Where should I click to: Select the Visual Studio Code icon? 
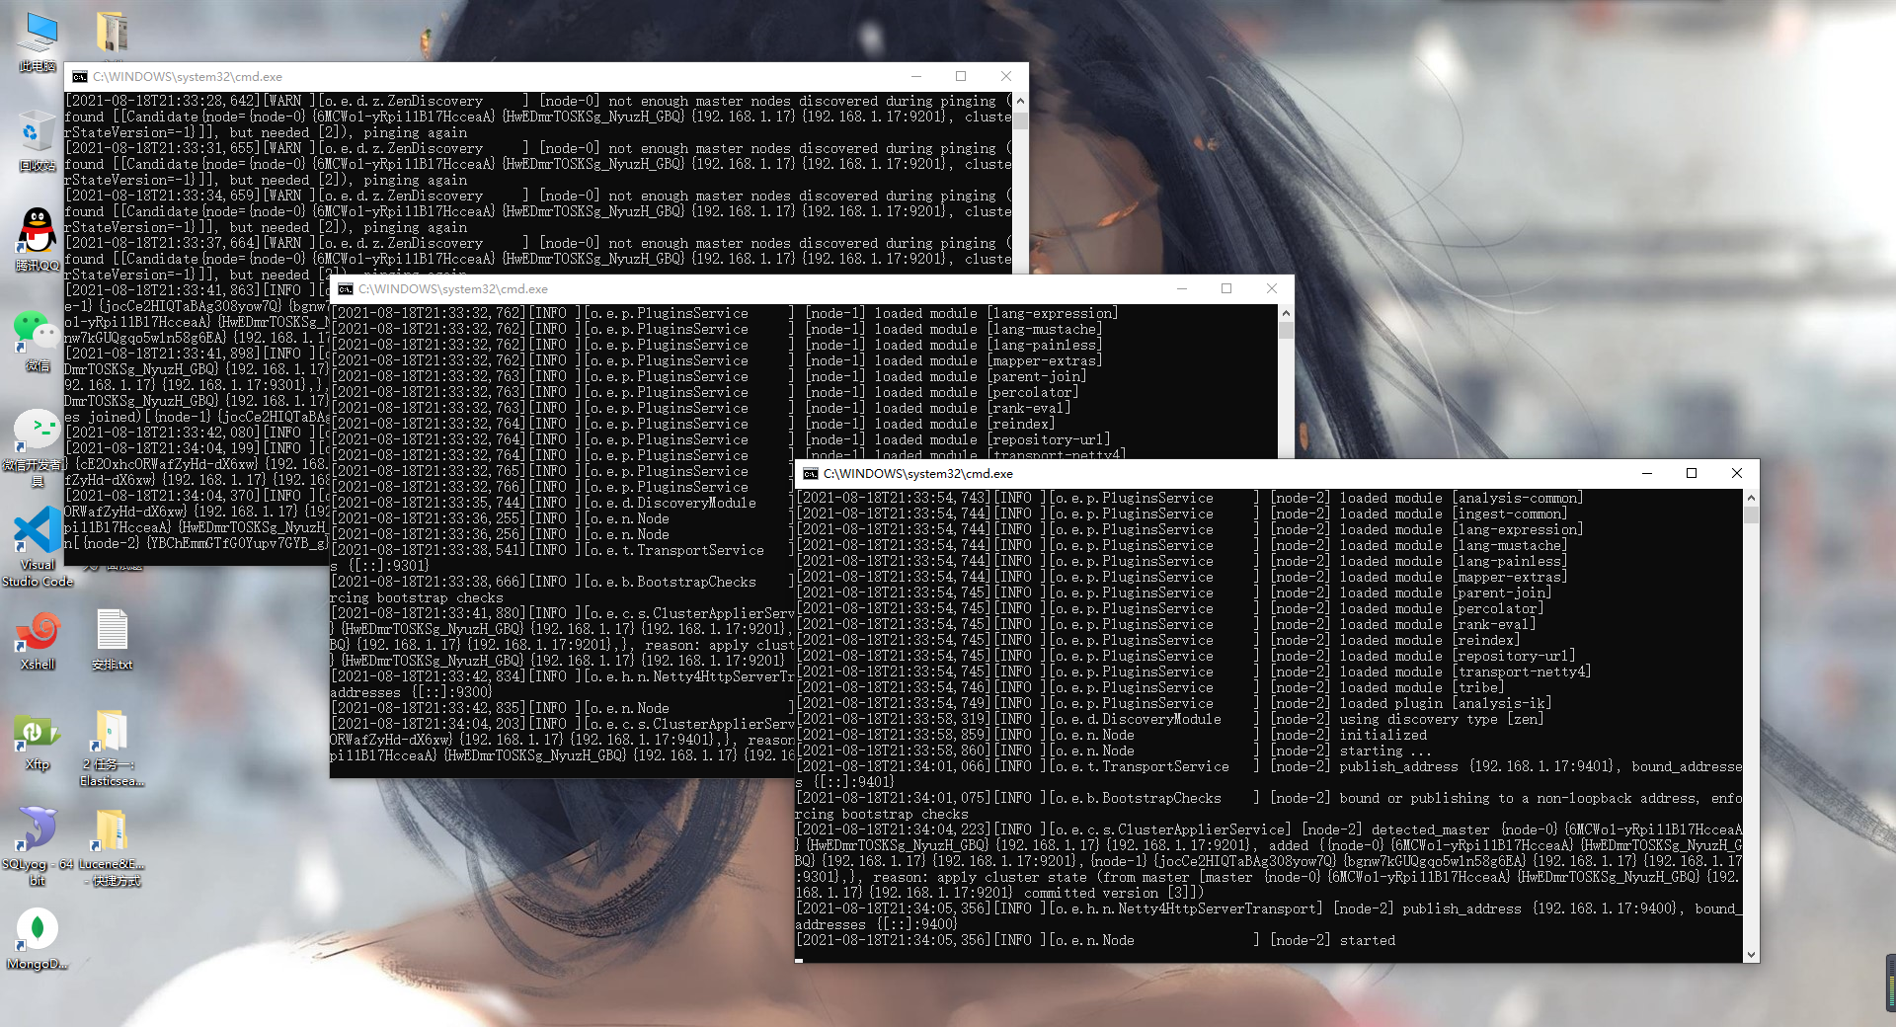pos(38,546)
